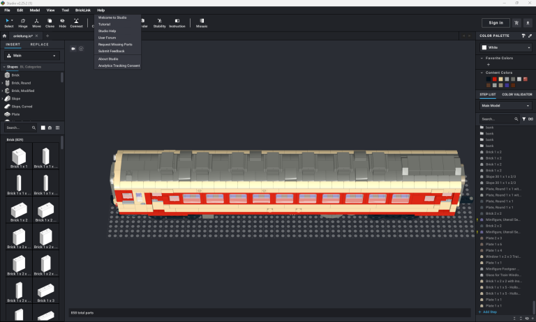Select the Hinge tool
The image size is (536, 322).
point(22,22)
